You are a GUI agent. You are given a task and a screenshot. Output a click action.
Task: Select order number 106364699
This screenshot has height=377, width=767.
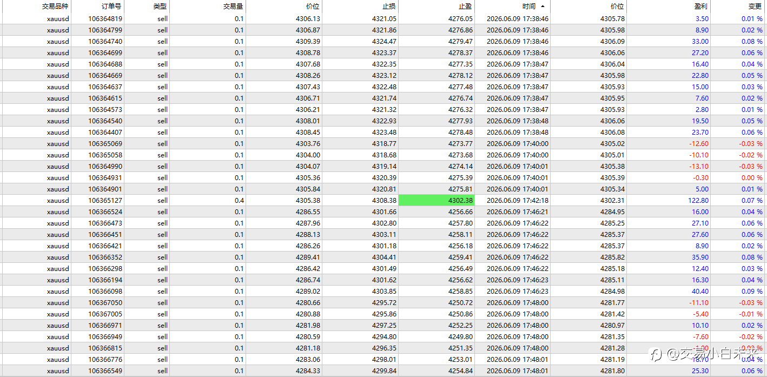pyautogui.click(x=105, y=52)
